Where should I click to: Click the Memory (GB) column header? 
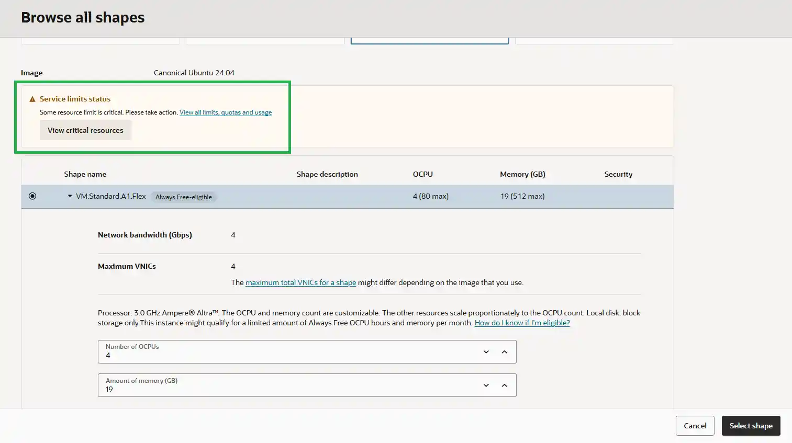[522, 174]
